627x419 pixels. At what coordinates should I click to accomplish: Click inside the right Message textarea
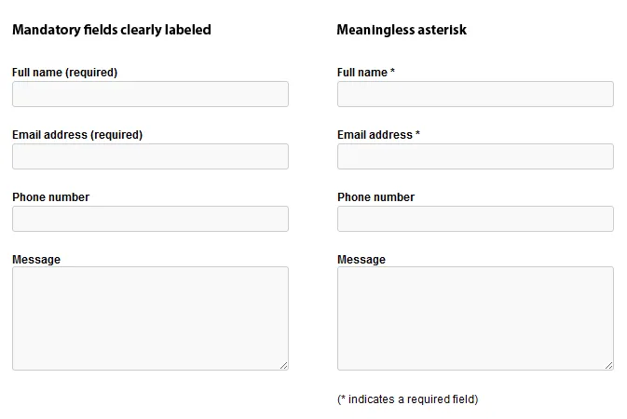click(475, 318)
